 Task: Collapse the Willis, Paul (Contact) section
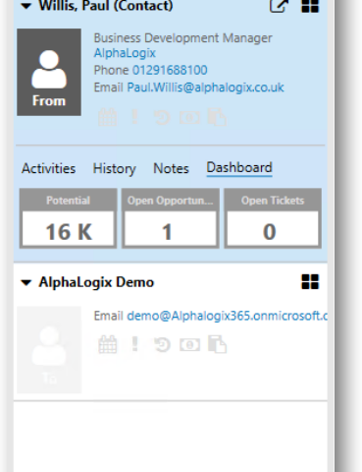click(26, 6)
